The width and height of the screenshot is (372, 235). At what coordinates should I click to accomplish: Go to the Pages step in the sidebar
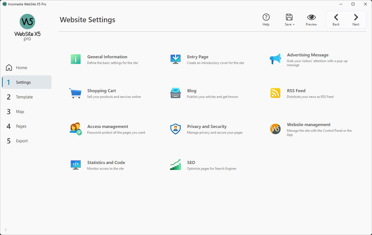tap(21, 126)
